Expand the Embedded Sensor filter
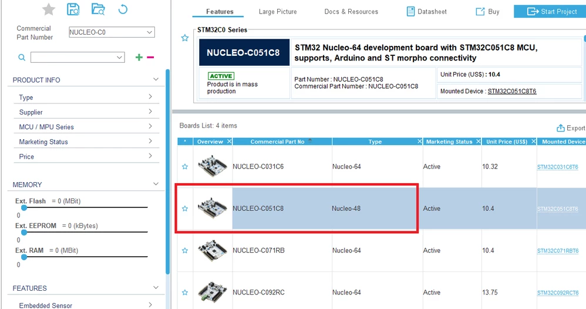This screenshot has width=586, height=309. coord(150,304)
